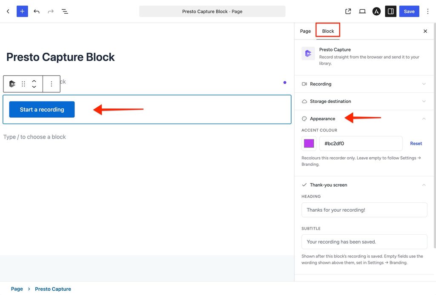View page in new tab icon
The height and width of the screenshot is (295, 436).
coord(348,11)
